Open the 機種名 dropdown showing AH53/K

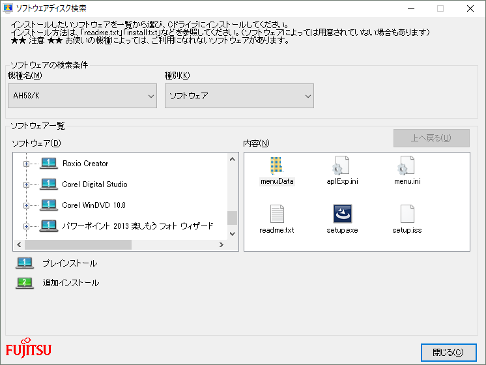pos(83,96)
